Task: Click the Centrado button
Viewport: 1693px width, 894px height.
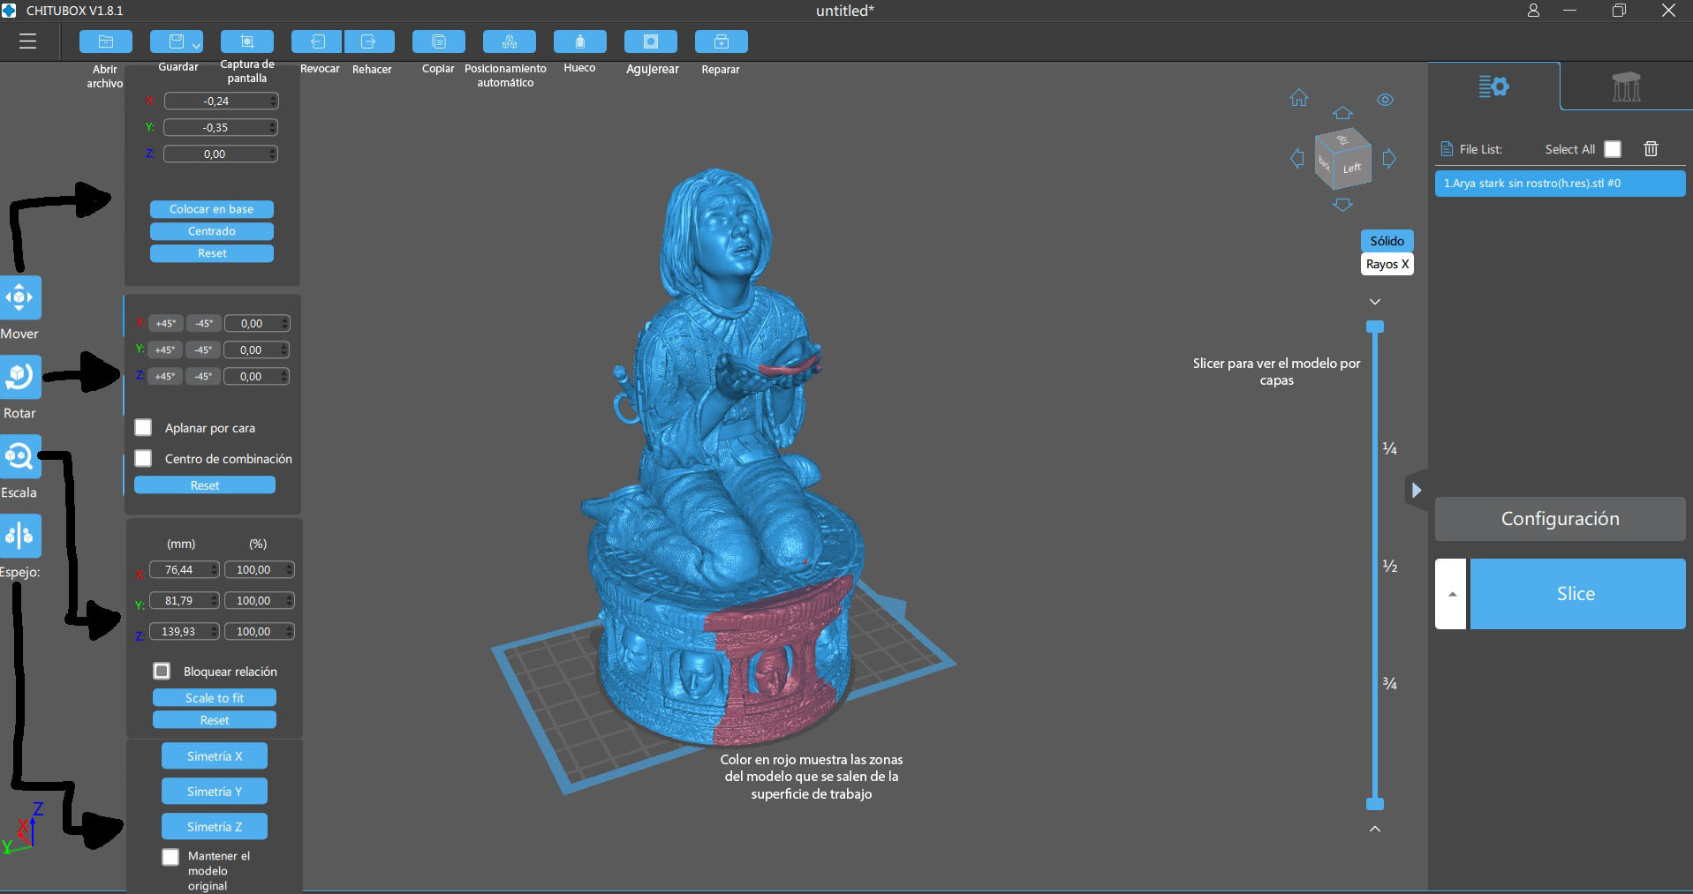Action: [212, 231]
